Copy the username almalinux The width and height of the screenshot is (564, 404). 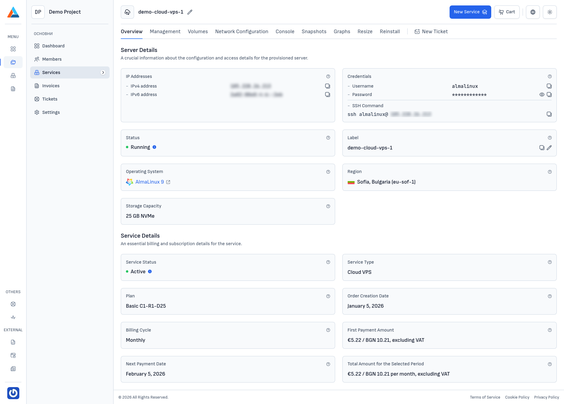pos(549,86)
